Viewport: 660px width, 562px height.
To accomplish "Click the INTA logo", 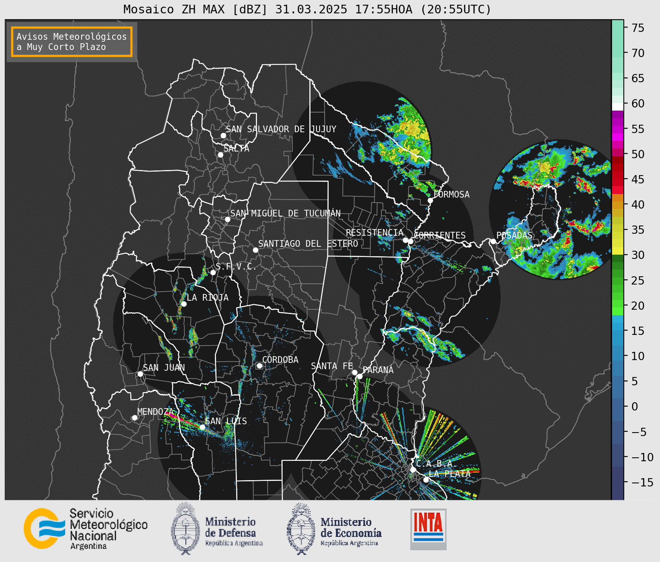I will pyautogui.click(x=428, y=529).
